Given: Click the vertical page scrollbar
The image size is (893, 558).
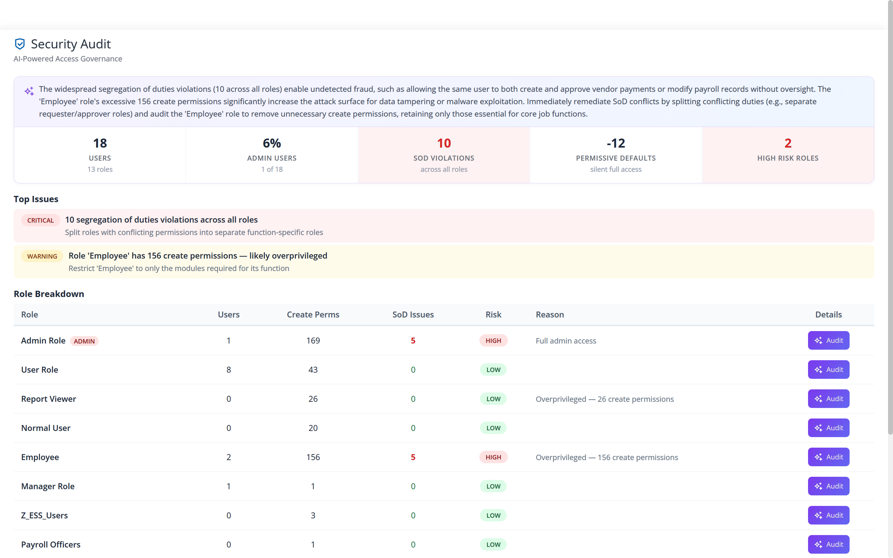Looking at the screenshot, I should (890, 218).
